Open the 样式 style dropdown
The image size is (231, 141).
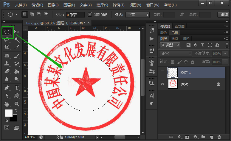[137, 15]
